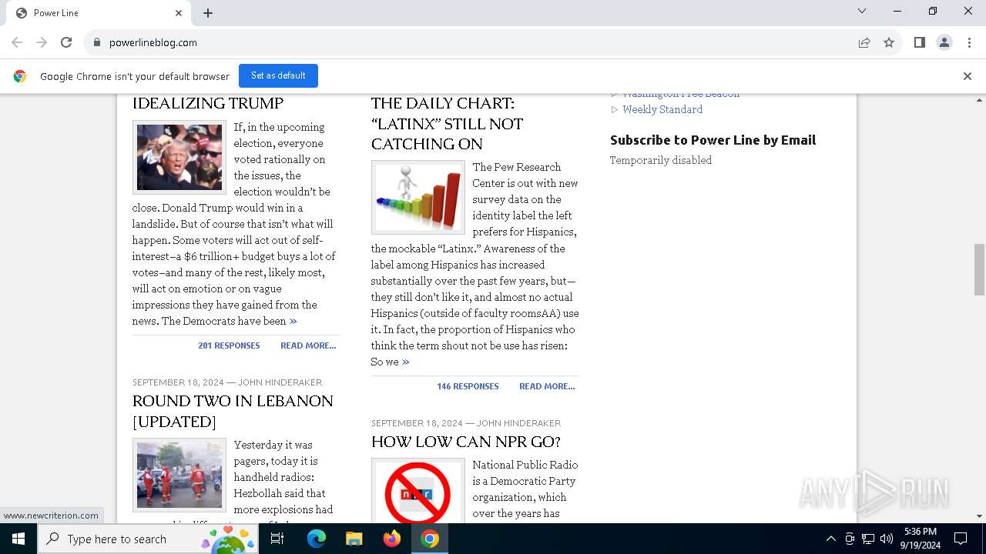Close the Power Line tab
The height and width of the screenshot is (554, 986).
pos(179,13)
